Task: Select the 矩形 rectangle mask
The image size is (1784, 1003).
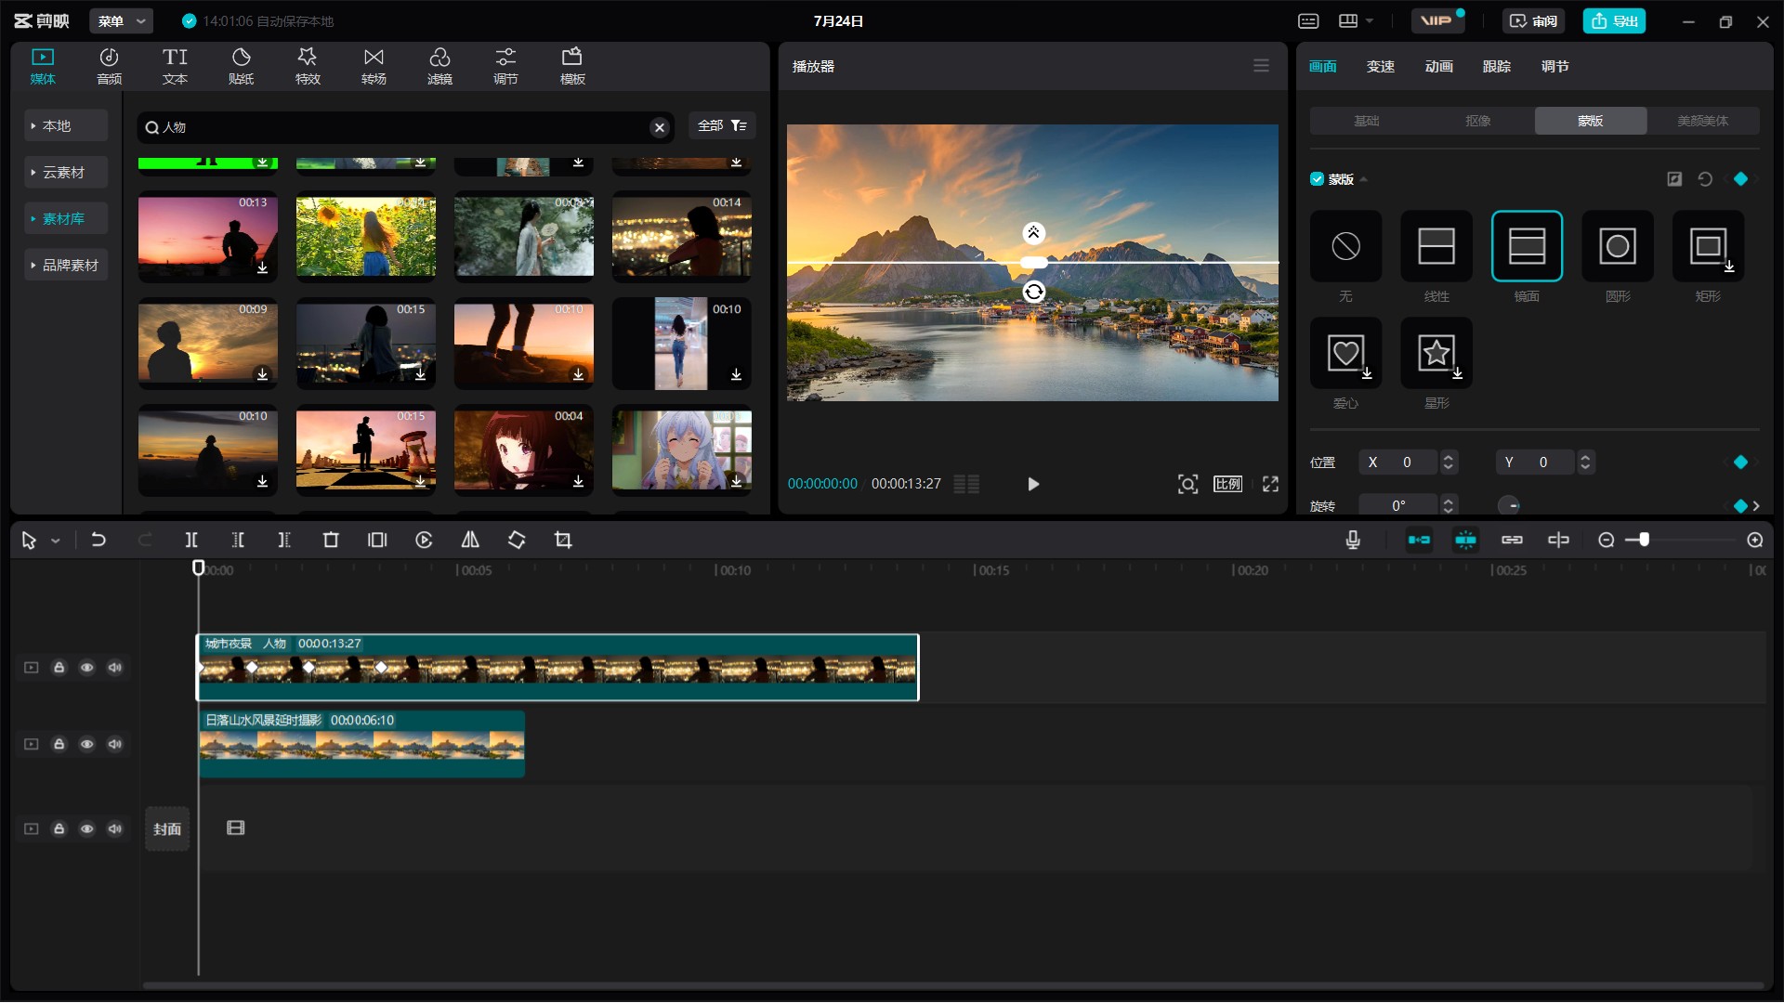Action: [x=1708, y=246]
